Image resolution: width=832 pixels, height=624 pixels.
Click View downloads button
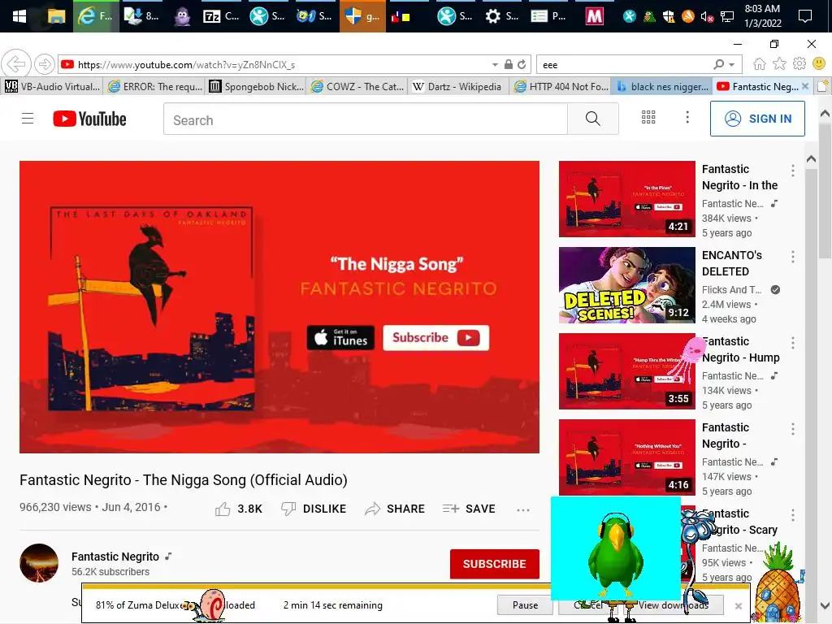673,604
